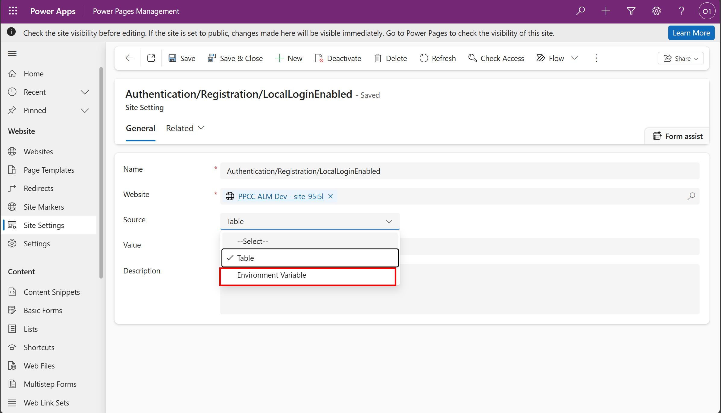
Task: Remove the selected website with the X
Action: [x=330, y=196]
